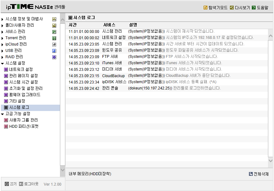Click the sidebar scrollbar down arrow
The height and width of the screenshot is (191, 274).
(62, 169)
